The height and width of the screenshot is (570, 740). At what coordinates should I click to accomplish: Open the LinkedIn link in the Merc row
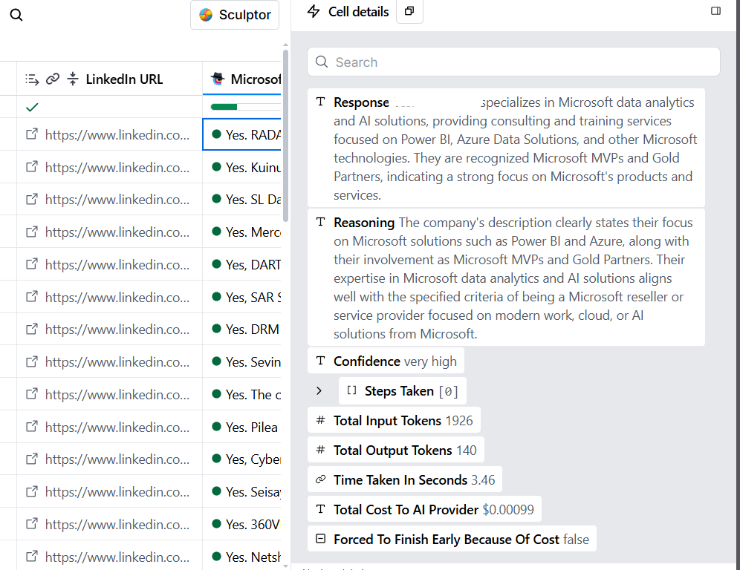pos(117,232)
